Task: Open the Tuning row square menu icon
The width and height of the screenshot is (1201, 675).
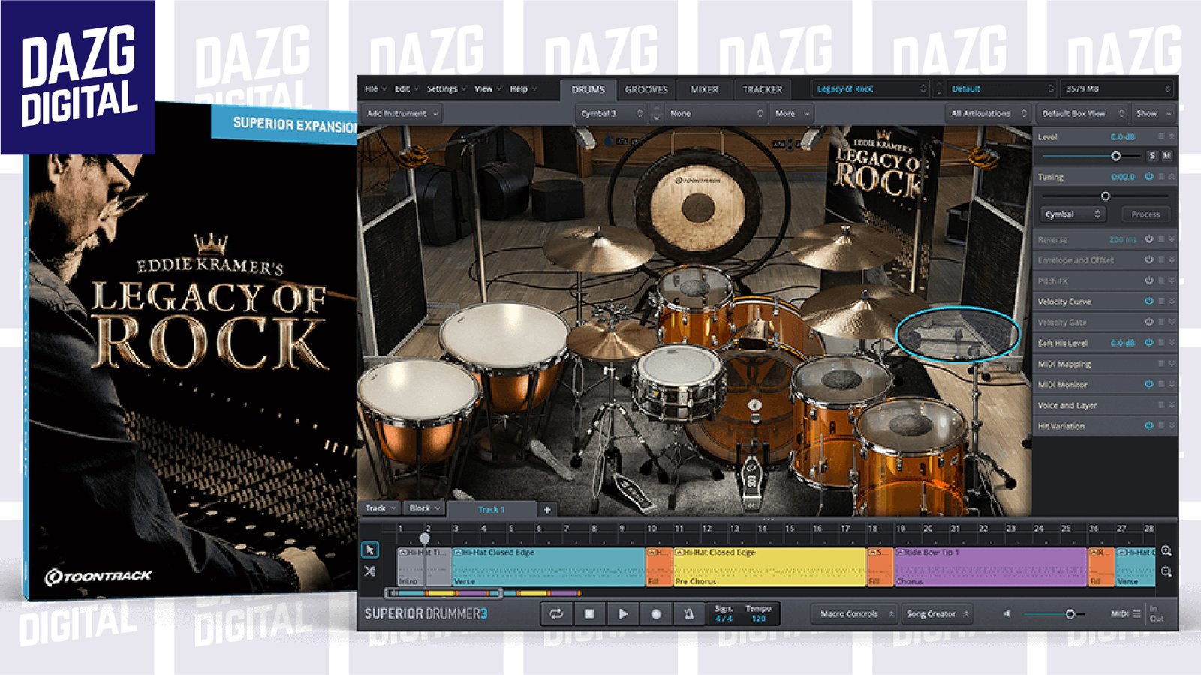Action: pyautogui.click(x=1160, y=177)
